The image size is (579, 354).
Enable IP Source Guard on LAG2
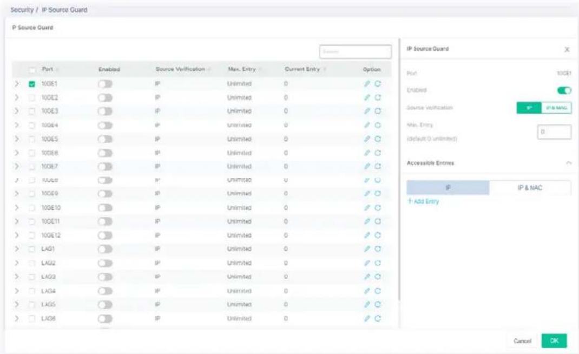[x=105, y=264]
